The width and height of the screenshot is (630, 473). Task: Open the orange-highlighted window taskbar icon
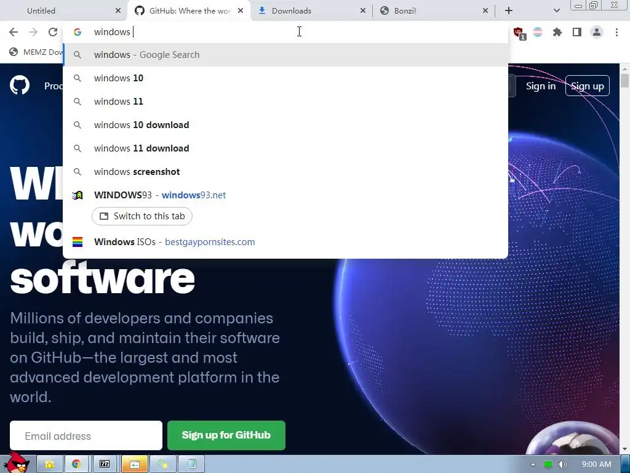click(x=135, y=464)
